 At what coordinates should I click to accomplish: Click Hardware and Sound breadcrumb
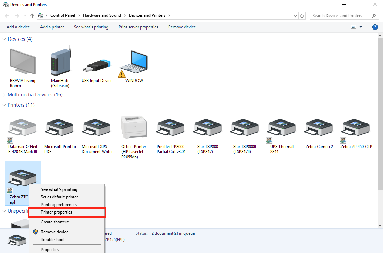[x=102, y=15]
